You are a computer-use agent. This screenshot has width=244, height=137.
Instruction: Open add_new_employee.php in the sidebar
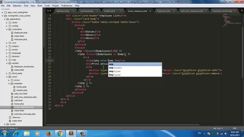[x=26, y=97]
